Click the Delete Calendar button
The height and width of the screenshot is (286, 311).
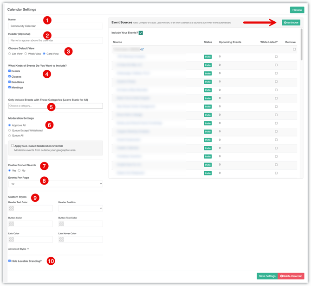[291, 276]
